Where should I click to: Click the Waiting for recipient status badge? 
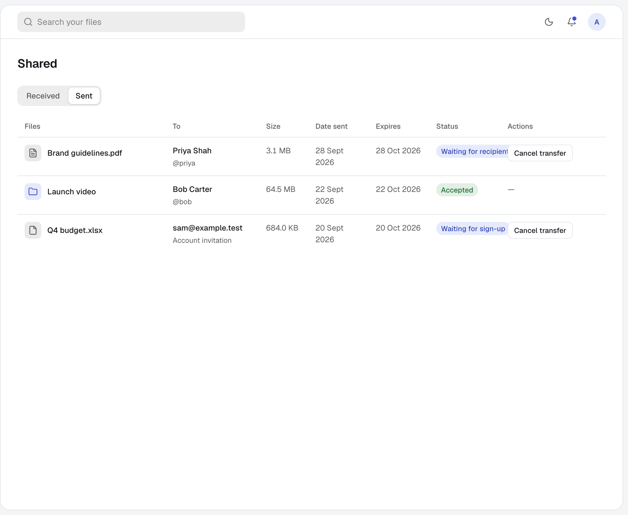coord(472,151)
